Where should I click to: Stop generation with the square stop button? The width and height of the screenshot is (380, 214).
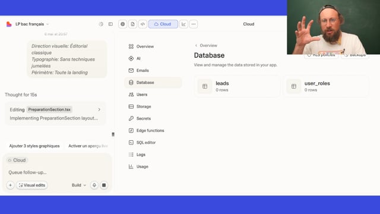pos(104,185)
